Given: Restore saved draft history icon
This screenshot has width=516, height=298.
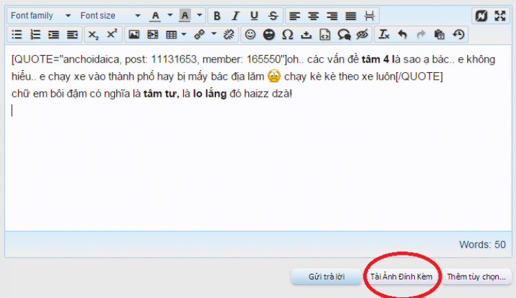Looking at the screenshot, I should (458, 34).
